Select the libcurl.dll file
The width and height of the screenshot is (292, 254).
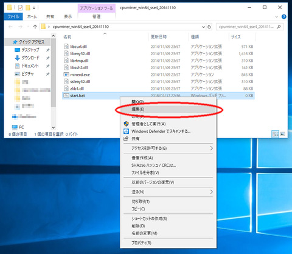[78, 47]
